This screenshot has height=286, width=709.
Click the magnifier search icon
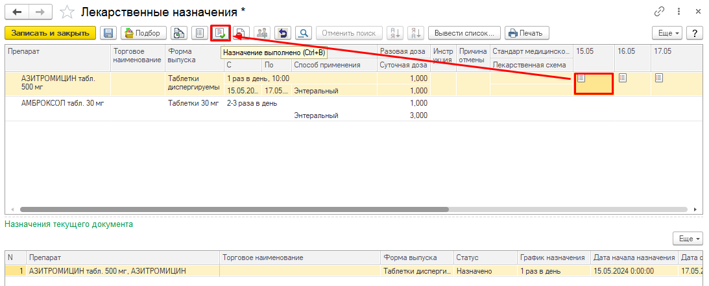(x=304, y=33)
